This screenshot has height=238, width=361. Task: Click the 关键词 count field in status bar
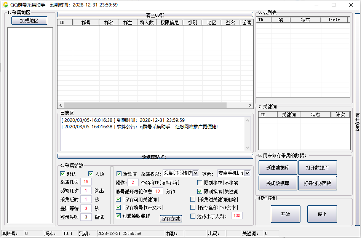point(272,233)
